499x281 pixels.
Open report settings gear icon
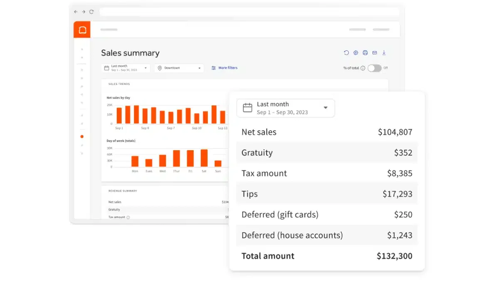coord(356,53)
